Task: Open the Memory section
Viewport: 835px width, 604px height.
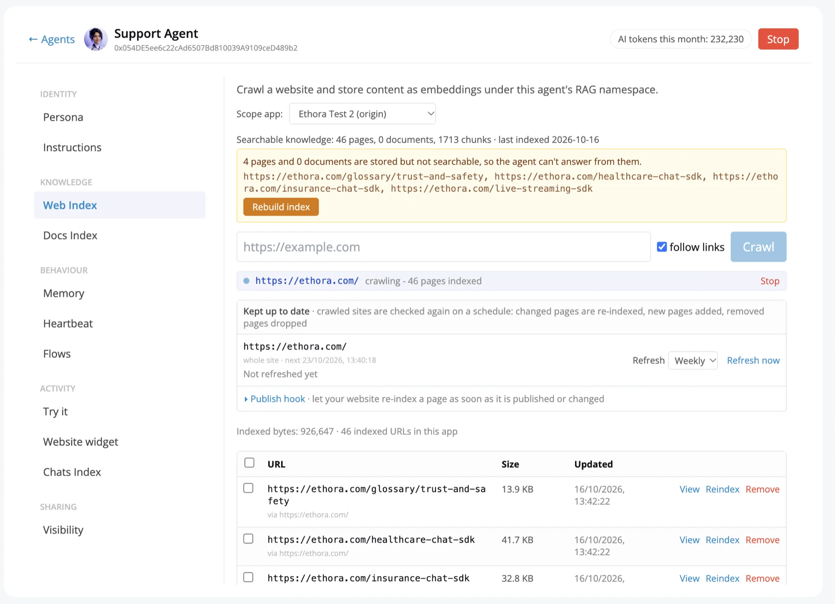Action: pyautogui.click(x=120, y=293)
